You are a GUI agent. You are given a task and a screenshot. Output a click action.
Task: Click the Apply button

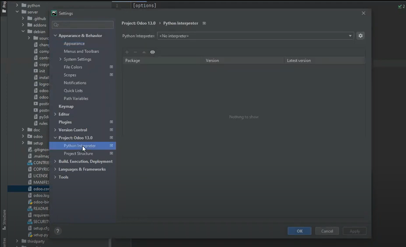coord(355,231)
